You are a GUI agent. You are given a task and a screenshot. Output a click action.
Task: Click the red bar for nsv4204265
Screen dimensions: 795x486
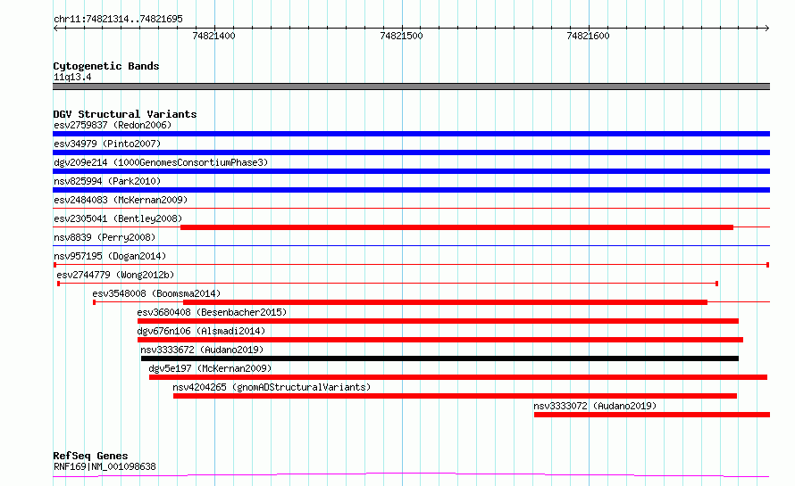tap(455, 396)
